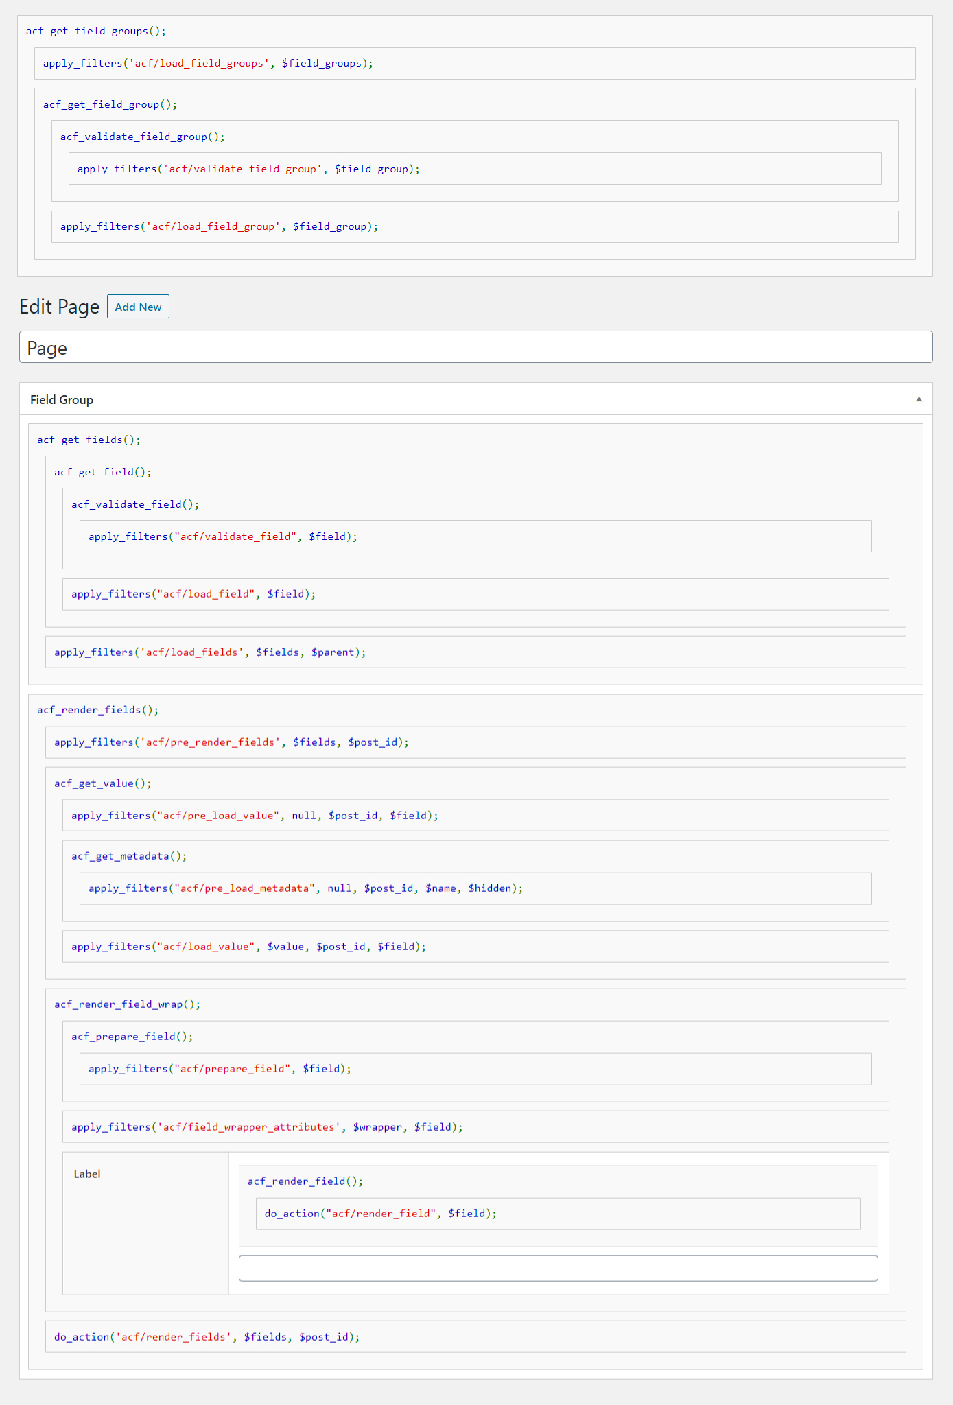Select the 'acf/pre_render_fields' filter line
This screenshot has height=1405, width=953.
point(475,742)
